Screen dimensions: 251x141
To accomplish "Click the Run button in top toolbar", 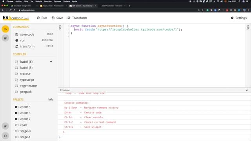I will pyautogui.click(x=42, y=18).
